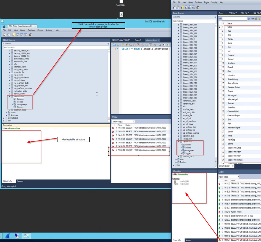Switch to Query 1 tab in left window
This screenshot has width=261, height=242.
[138, 40]
